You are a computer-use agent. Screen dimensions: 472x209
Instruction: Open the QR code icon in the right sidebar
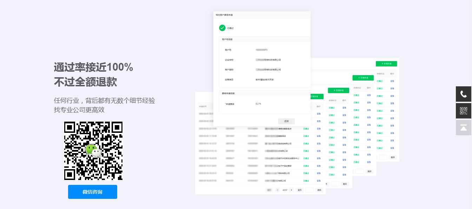464,111
